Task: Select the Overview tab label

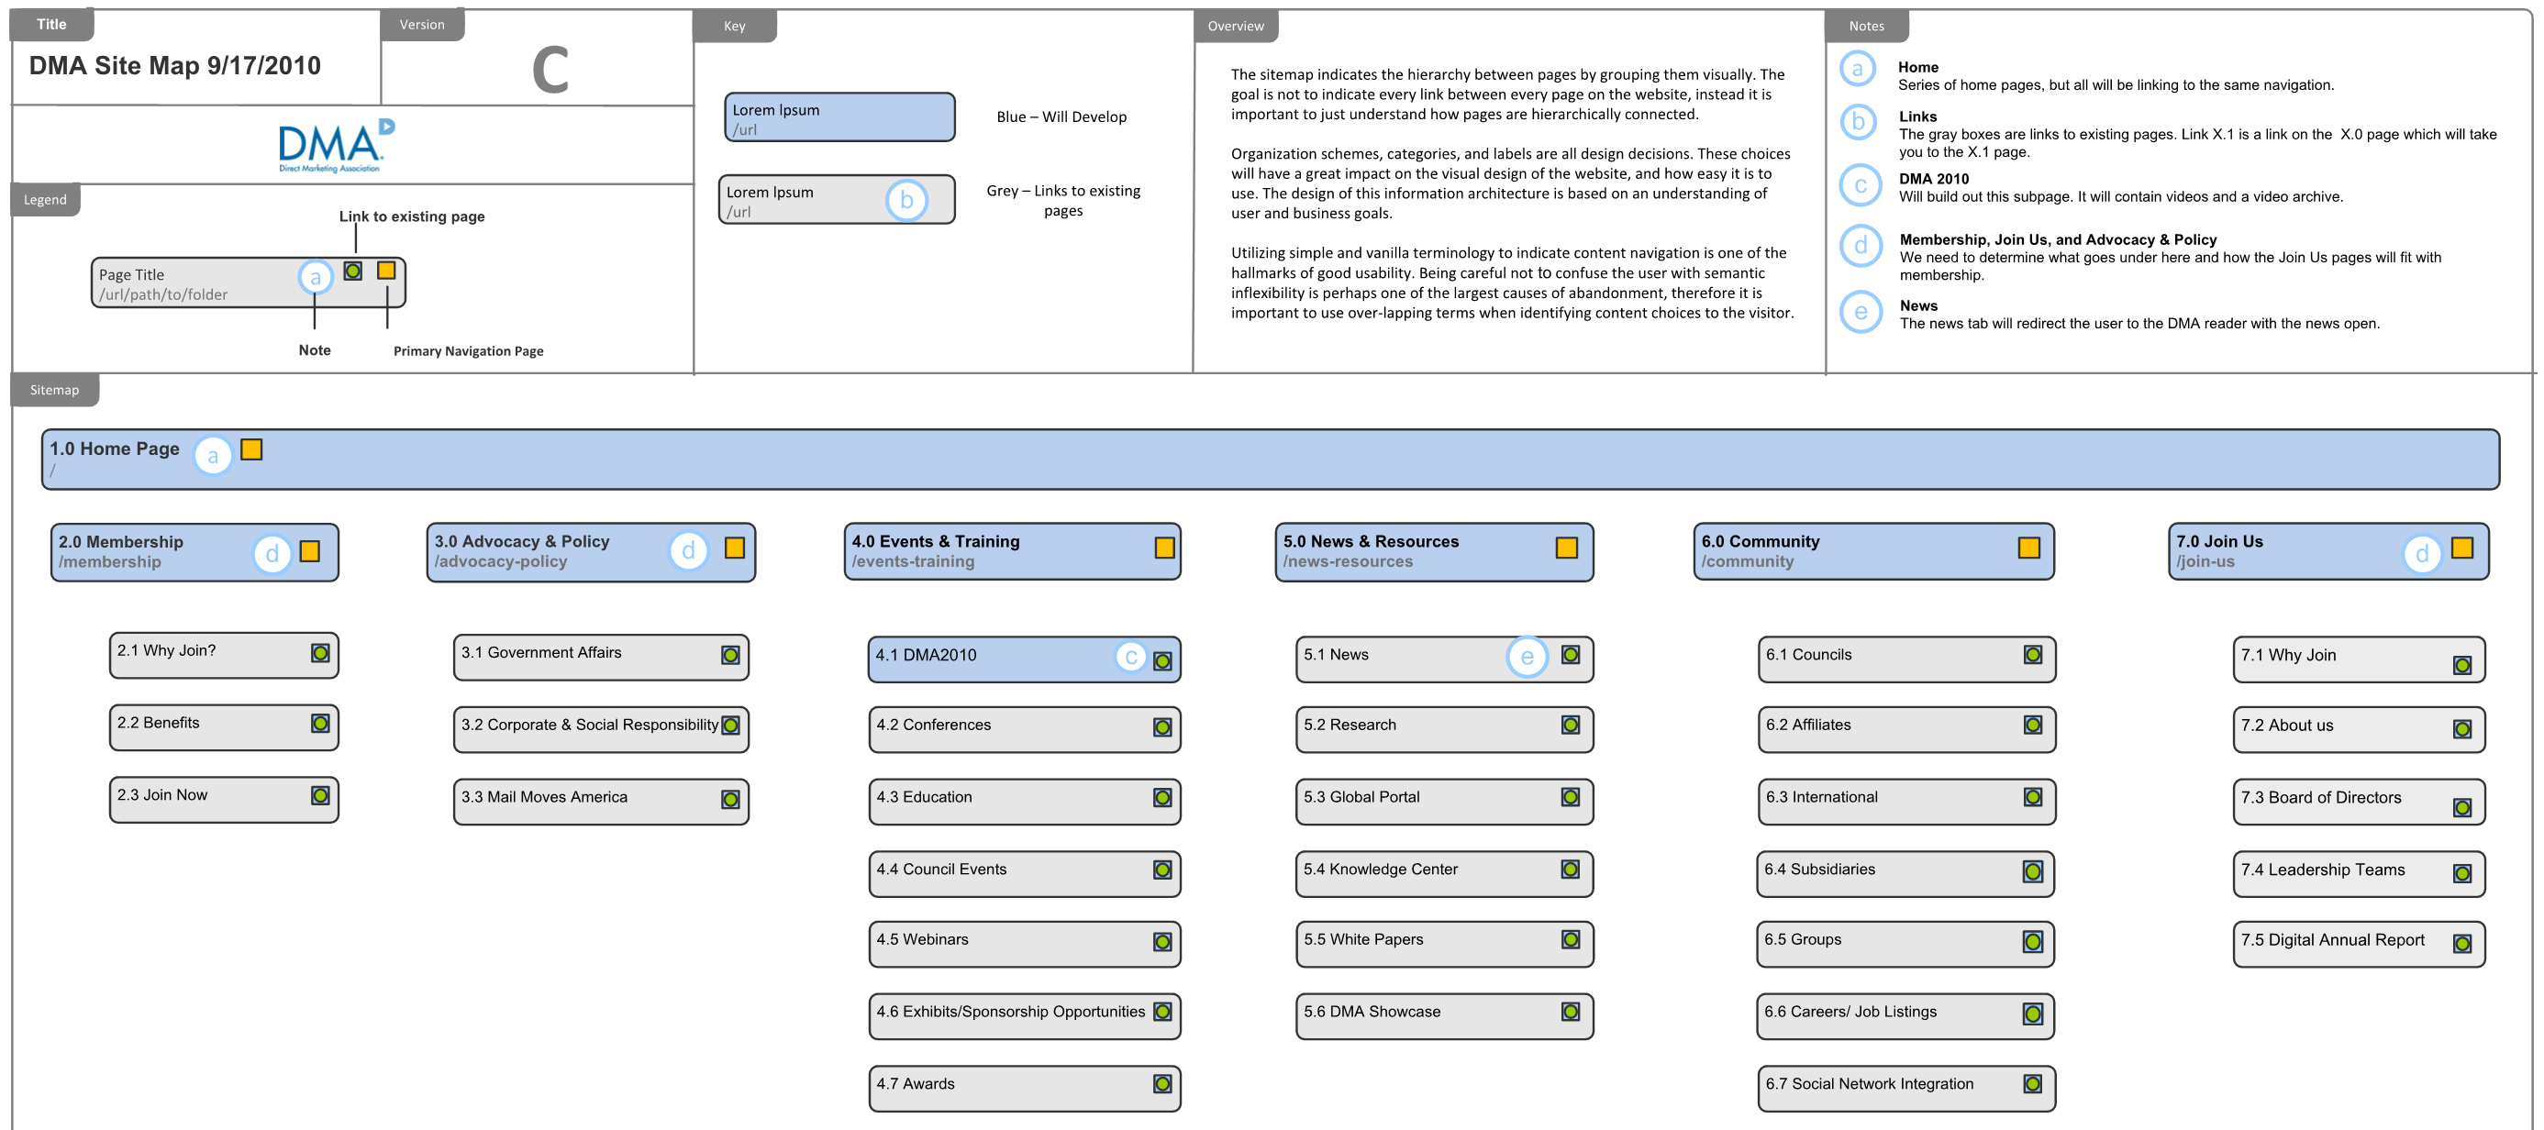Action: (x=1236, y=27)
